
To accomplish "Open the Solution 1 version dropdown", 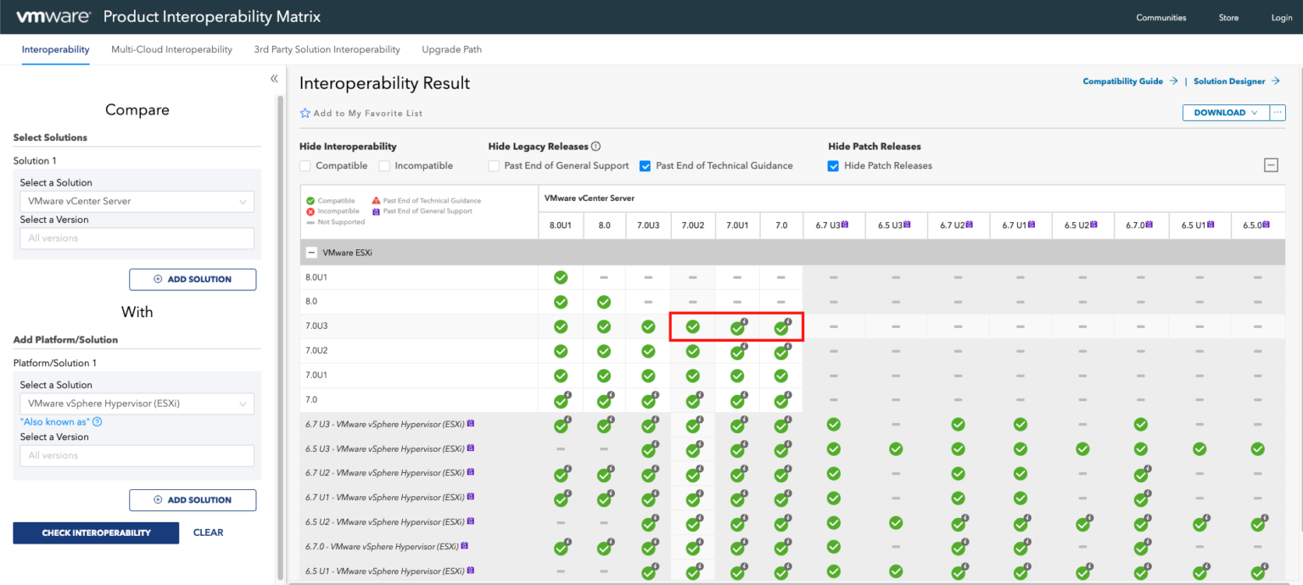I will pos(137,238).
